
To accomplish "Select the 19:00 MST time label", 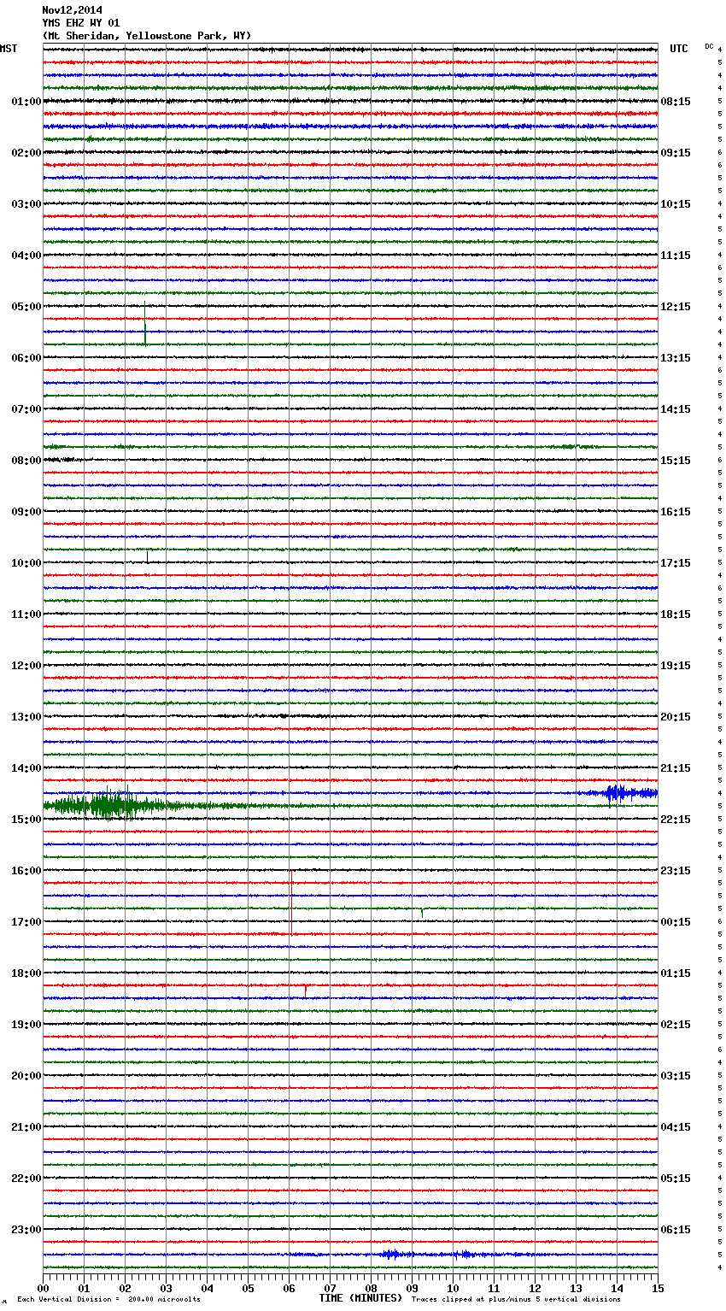I will 26,1025.
